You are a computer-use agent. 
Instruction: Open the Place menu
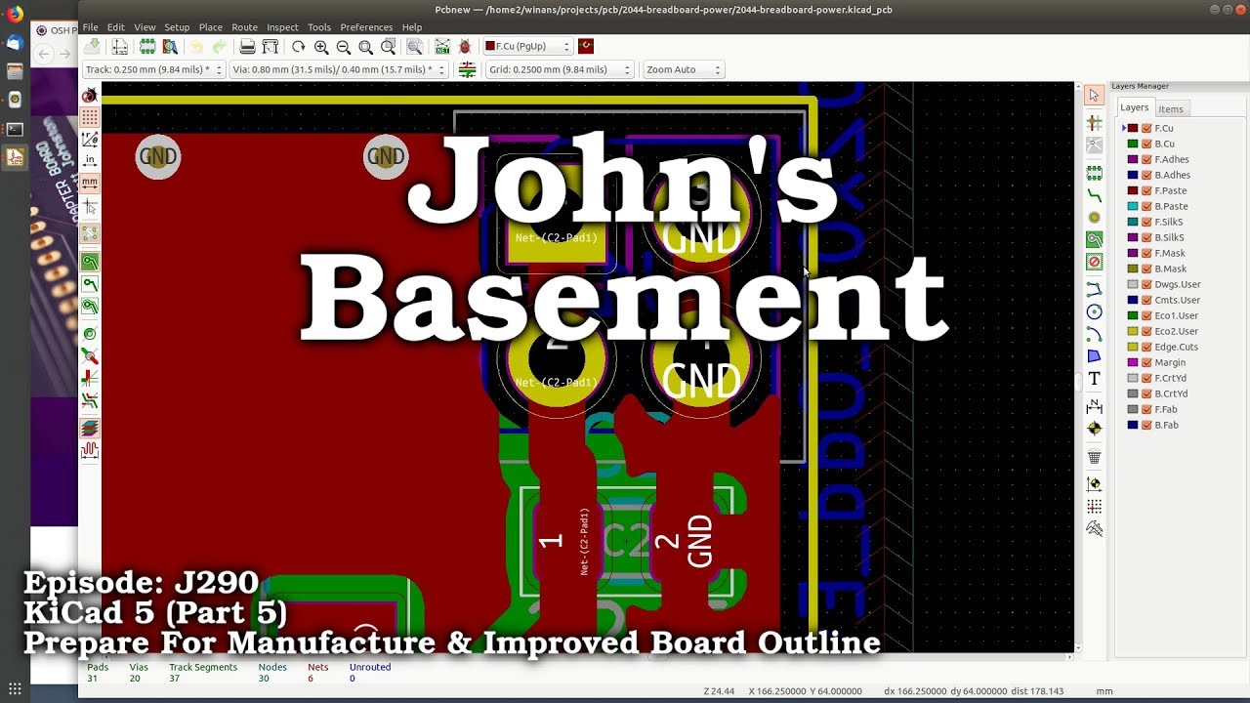210,27
